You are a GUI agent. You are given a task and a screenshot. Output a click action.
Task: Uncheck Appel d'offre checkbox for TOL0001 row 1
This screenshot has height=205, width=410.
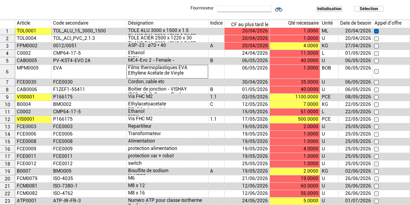coord(376,31)
